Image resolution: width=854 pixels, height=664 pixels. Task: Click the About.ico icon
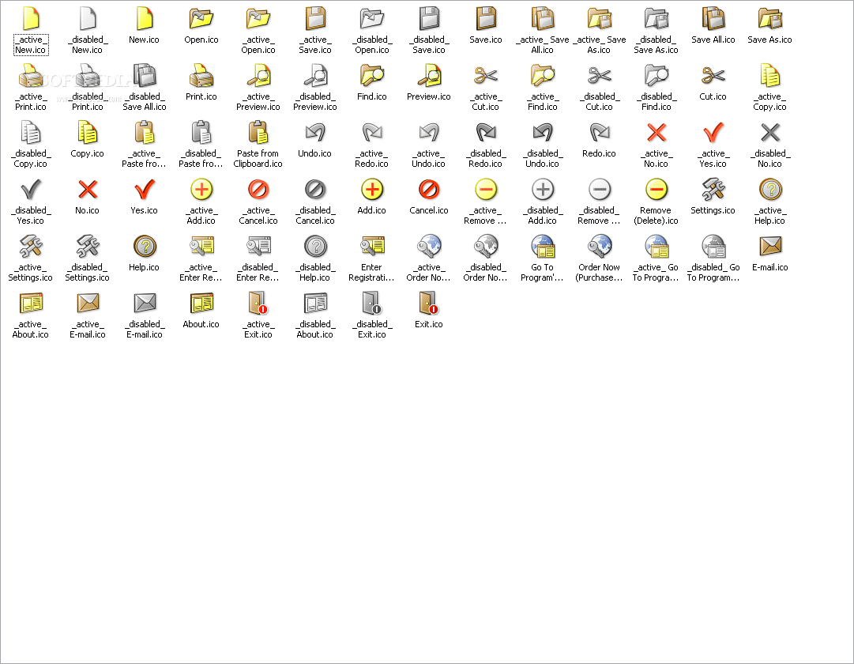(201, 303)
